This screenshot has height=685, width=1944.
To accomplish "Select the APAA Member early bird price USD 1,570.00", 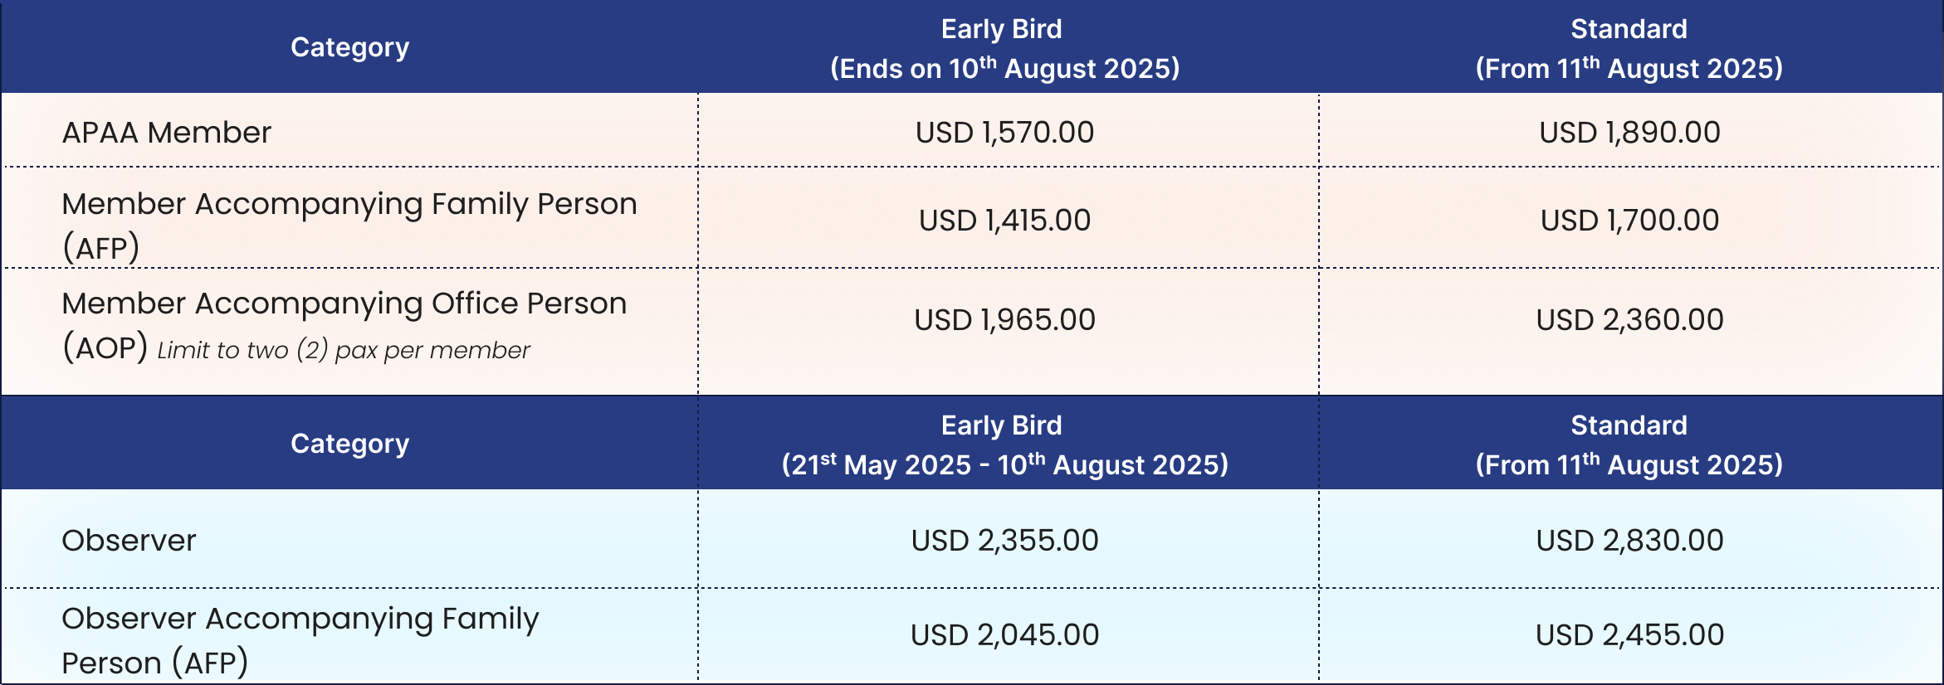I will coord(1004,133).
